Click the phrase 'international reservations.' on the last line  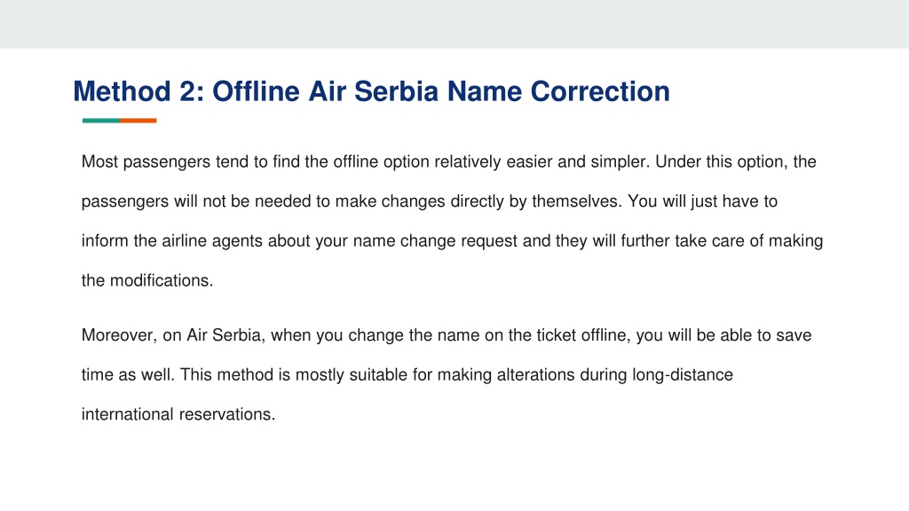click(x=178, y=414)
